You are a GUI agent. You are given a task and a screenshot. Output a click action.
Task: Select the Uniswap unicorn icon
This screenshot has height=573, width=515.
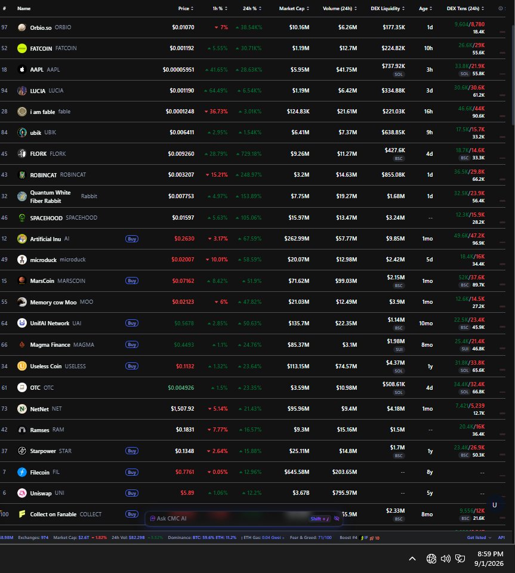coord(22,493)
